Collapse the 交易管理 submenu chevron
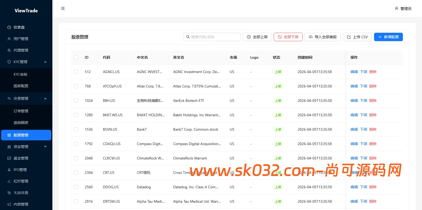Image resolution: width=422 pixels, height=210 pixels. (45, 98)
